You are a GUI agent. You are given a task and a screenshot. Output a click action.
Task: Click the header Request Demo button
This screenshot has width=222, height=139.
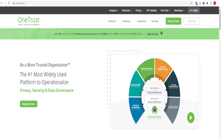[x=173, y=21]
